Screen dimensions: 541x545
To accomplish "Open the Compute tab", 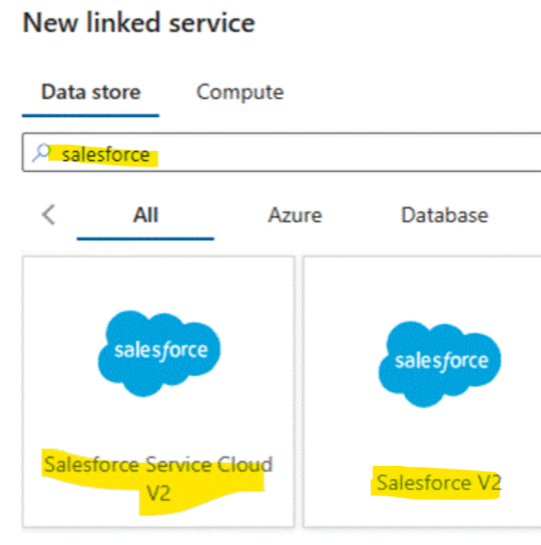I will click(x=239, y=92).
